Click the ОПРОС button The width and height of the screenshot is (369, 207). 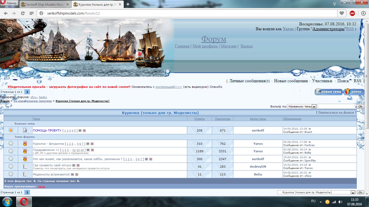[354, 92]
